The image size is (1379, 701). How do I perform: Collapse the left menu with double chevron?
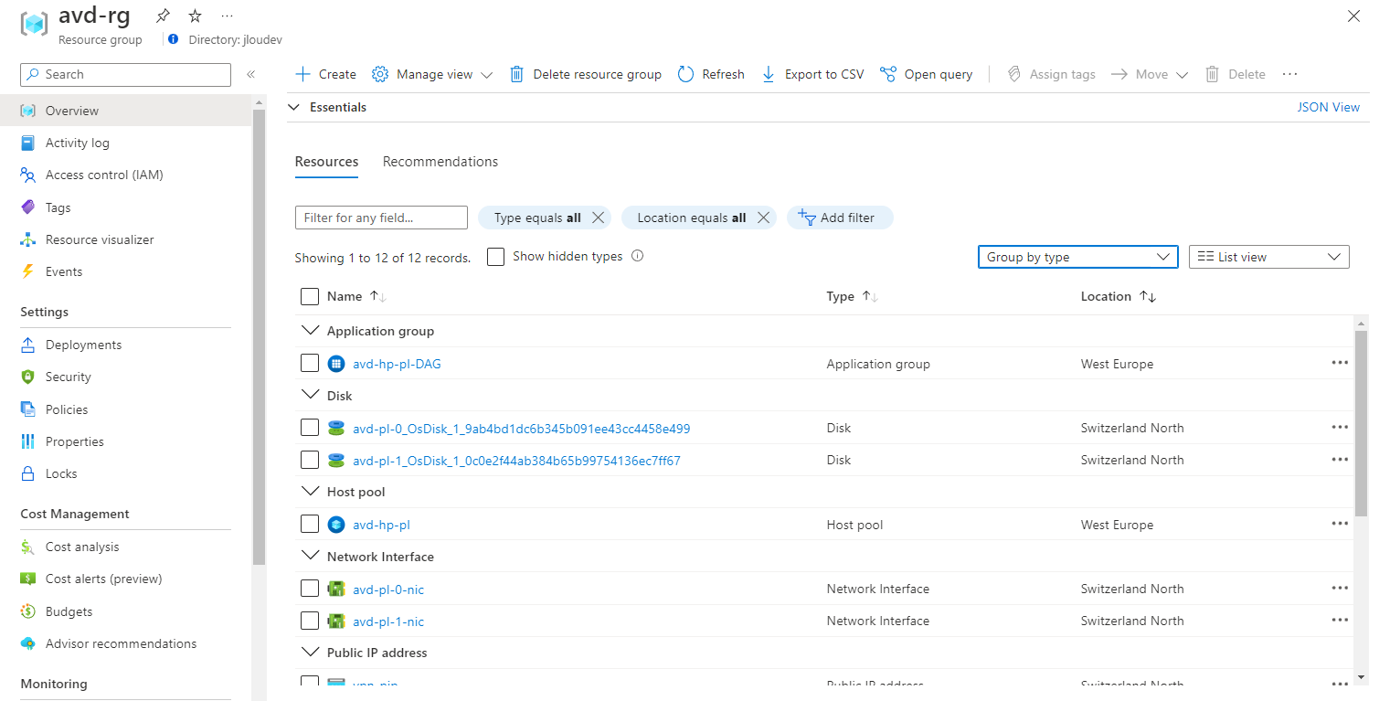click(x=250, y=75)
